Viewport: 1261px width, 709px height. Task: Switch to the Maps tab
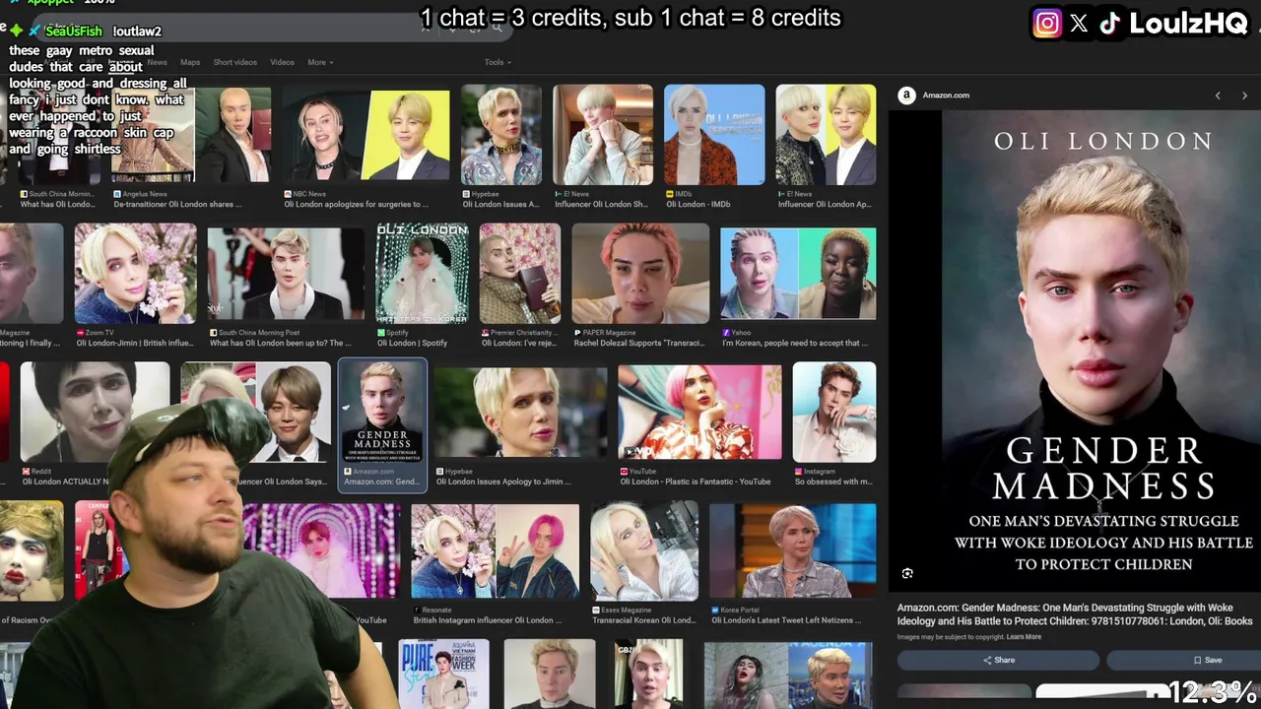point(190,62)
